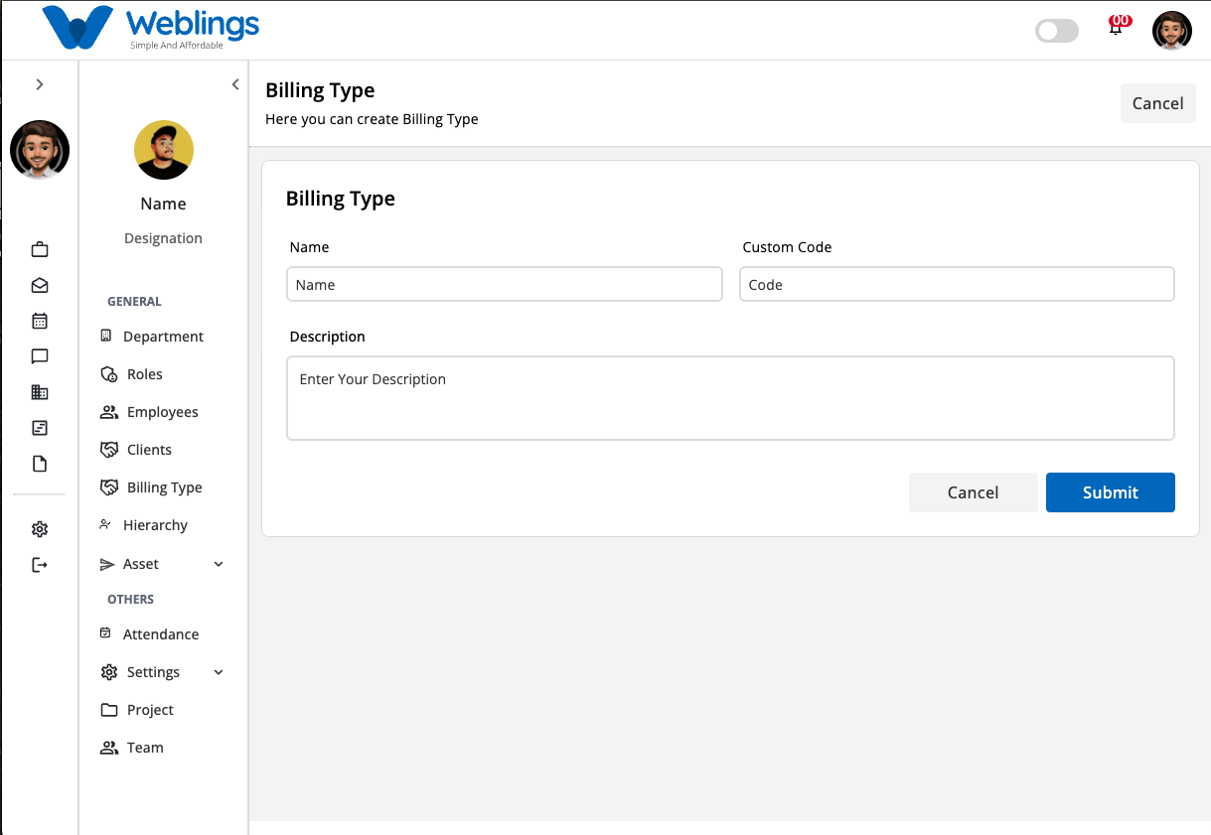Open Roles in sidebar menu
The image size is (1211, 835).
145,374
